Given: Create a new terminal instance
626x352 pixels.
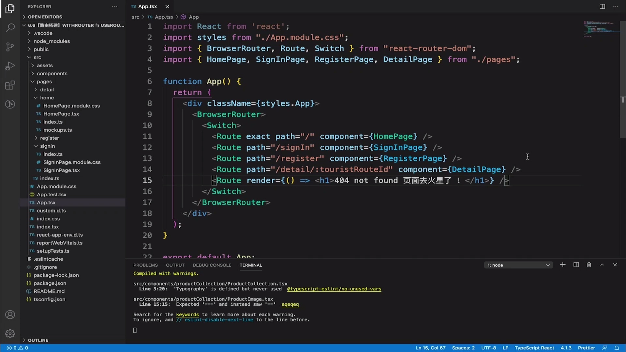Looking at the screenshot, I should [563, 265].
